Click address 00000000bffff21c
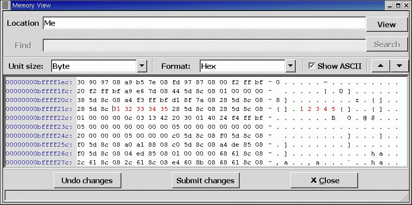This screenshot has height=205, width=412. coord(39,109)
